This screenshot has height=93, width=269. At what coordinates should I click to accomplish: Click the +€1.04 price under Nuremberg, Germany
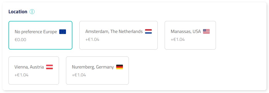click(x=79, y=75)
